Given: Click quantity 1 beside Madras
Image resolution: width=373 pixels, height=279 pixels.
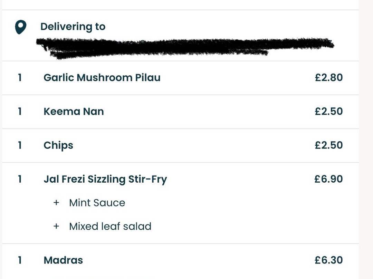Looking at the screenshot, I should (20, 260).
